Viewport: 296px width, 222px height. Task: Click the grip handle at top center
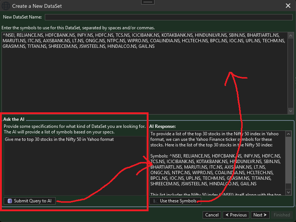(x=148, y=2)
